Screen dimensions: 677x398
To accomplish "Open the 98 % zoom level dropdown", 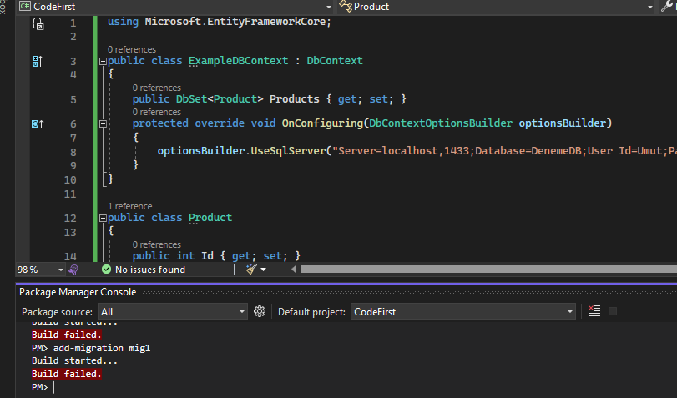I will click(60, 270).
